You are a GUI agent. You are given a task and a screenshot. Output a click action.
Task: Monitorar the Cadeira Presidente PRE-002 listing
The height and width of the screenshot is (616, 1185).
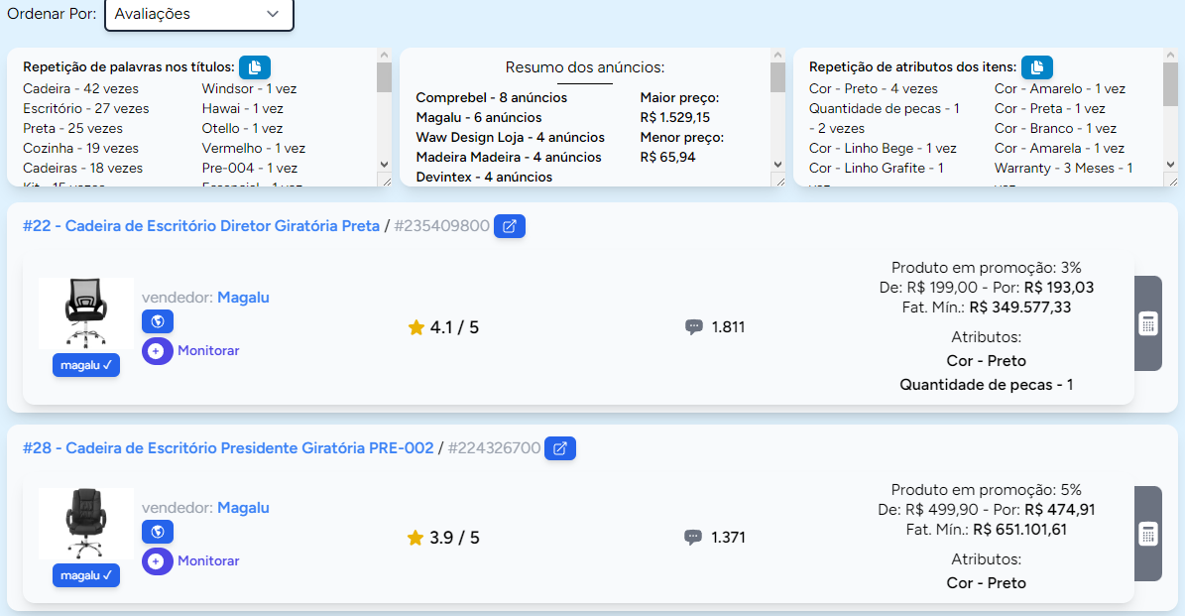[x=191, y=560]
